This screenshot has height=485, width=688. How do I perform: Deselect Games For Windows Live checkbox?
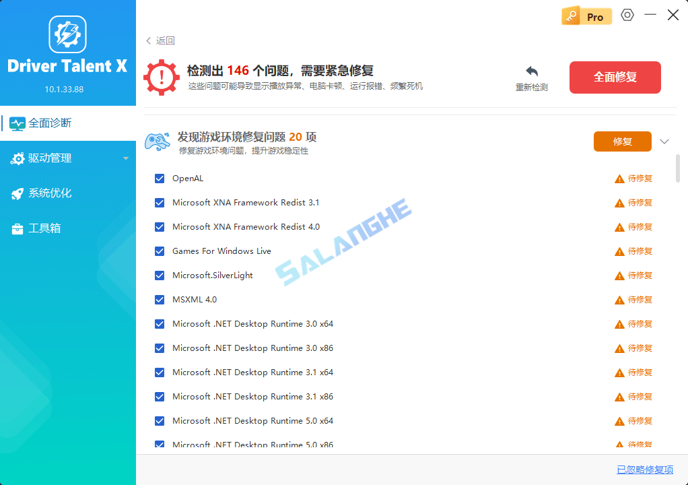tap(160, 251)
